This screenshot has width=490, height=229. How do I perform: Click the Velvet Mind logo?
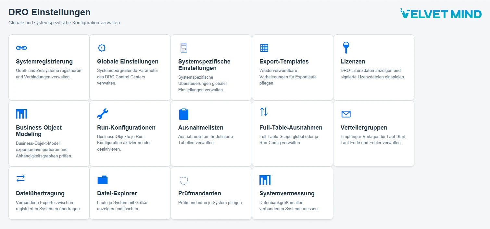coord(441,14)
